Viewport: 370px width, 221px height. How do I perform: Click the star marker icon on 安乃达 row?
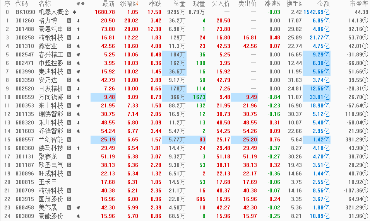pos(78,80)
